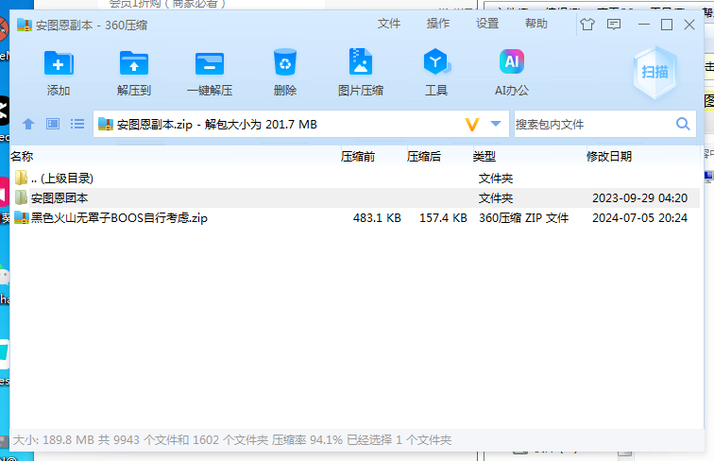Click the 一键解压 one-click extract icon
This screenshot has height=461, width=714.
click(210, 63)
